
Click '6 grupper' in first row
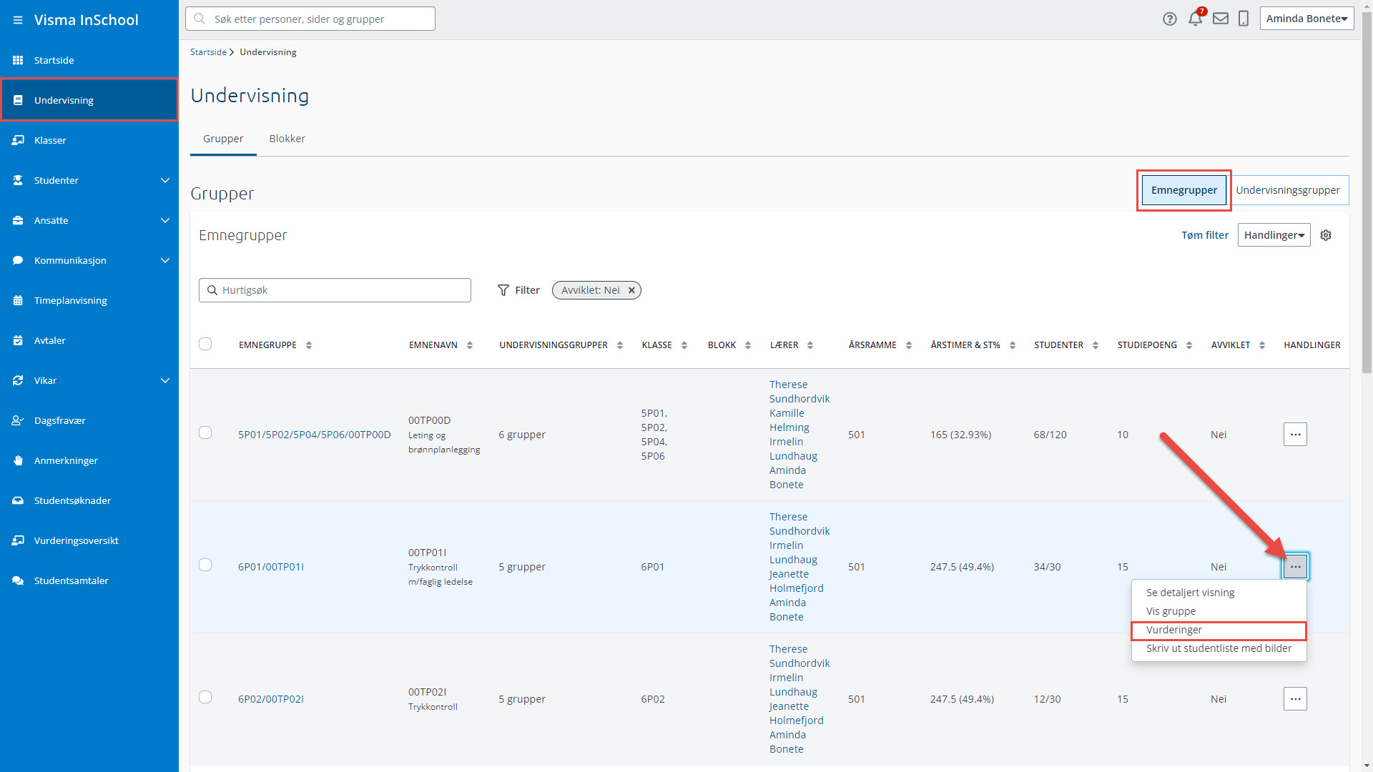pos(522,435)
